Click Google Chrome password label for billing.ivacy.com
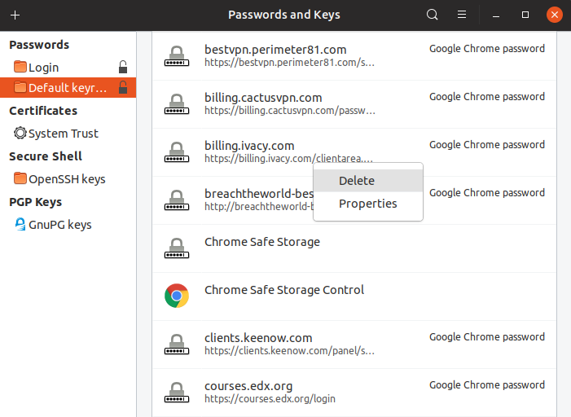571x417 pixels. tap(487, 145)
